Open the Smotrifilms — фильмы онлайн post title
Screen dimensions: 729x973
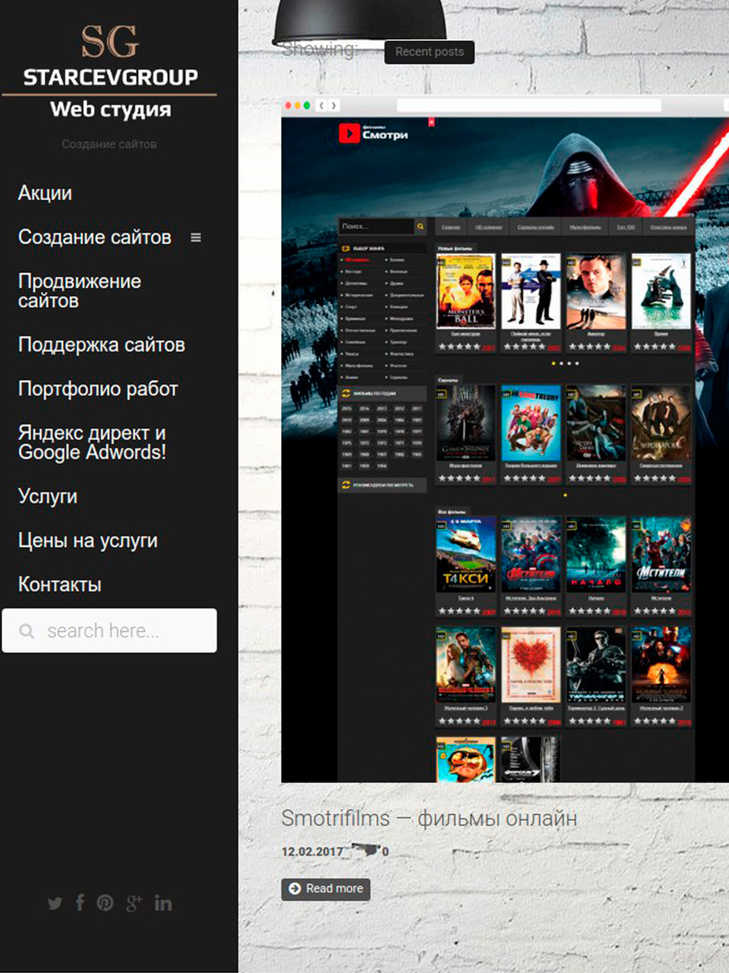(x=429, y=818)
